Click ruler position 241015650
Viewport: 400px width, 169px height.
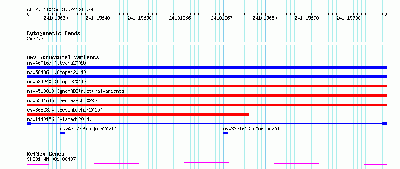tap(139, 18)
